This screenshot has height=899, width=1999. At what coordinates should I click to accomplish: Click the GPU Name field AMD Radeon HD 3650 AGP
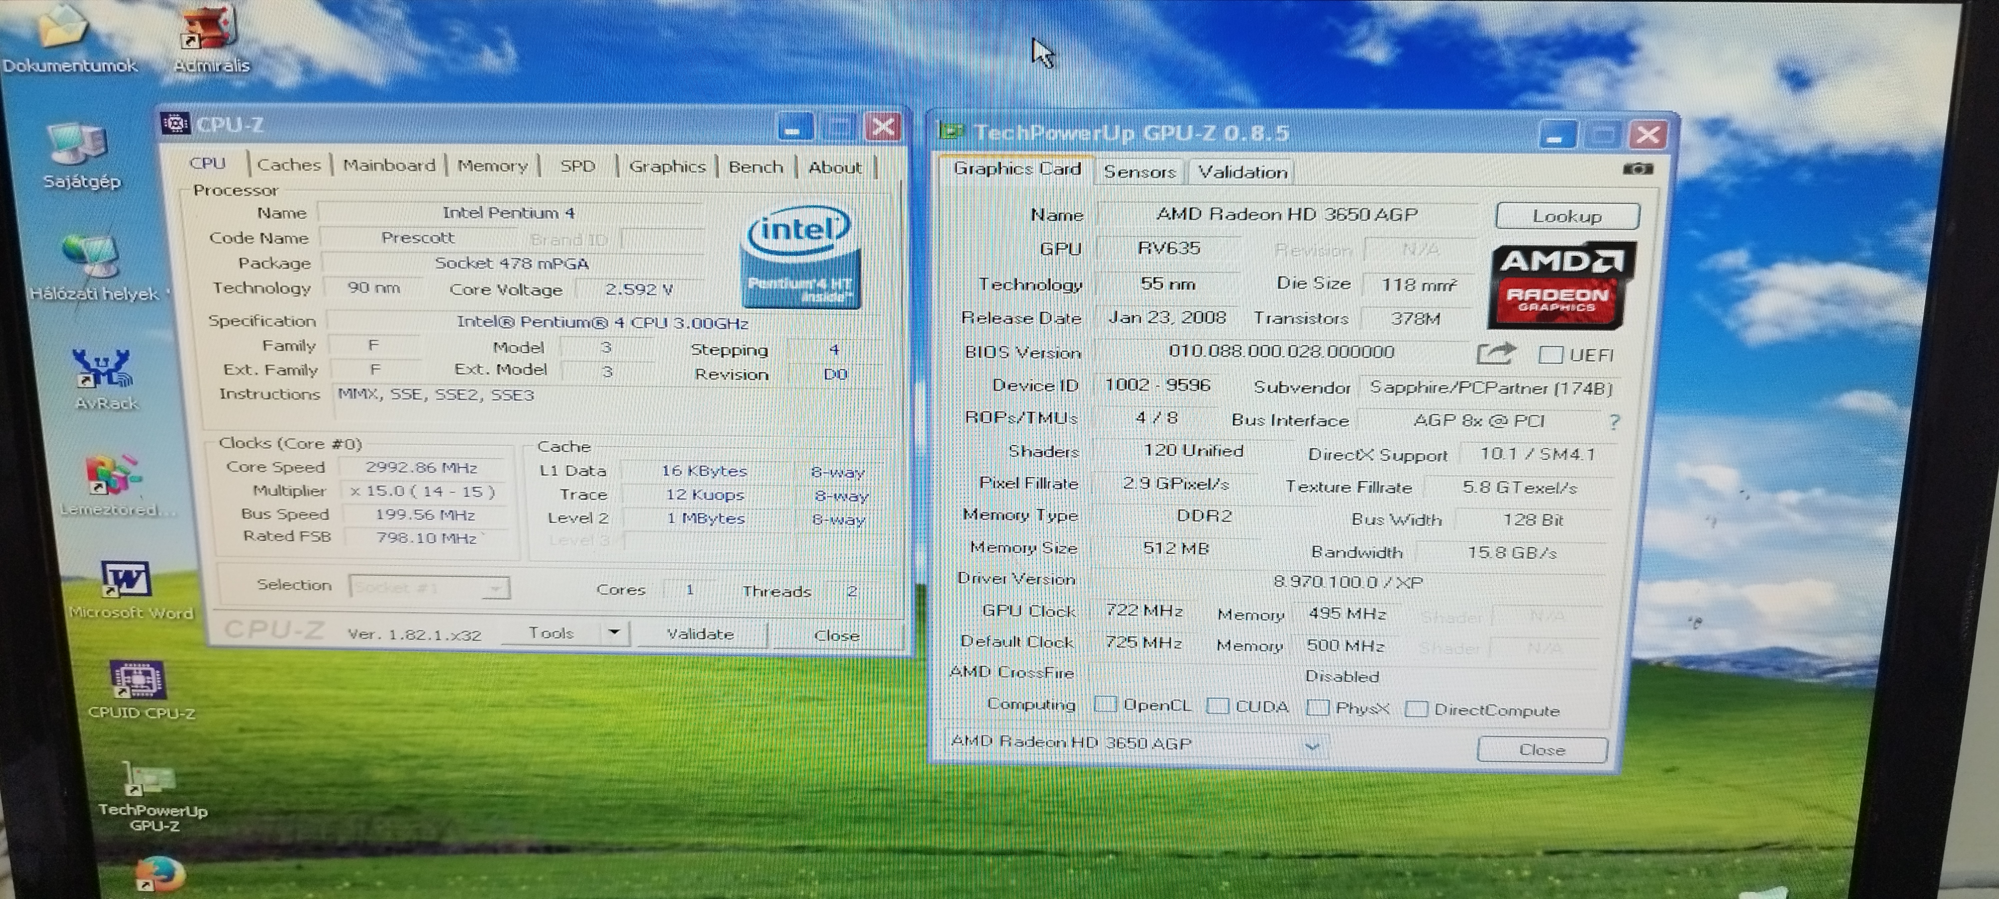[1288, 214]
